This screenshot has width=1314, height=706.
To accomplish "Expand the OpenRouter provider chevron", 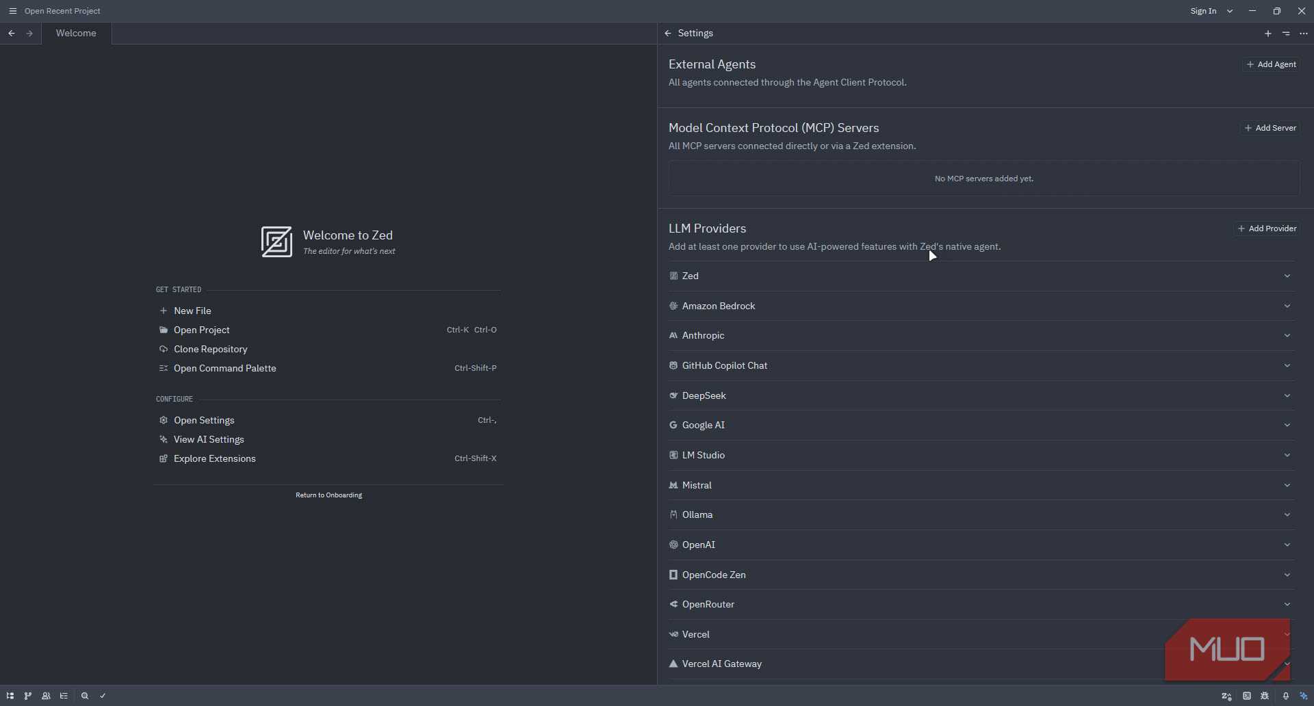I will click(x=1287, y=605).
